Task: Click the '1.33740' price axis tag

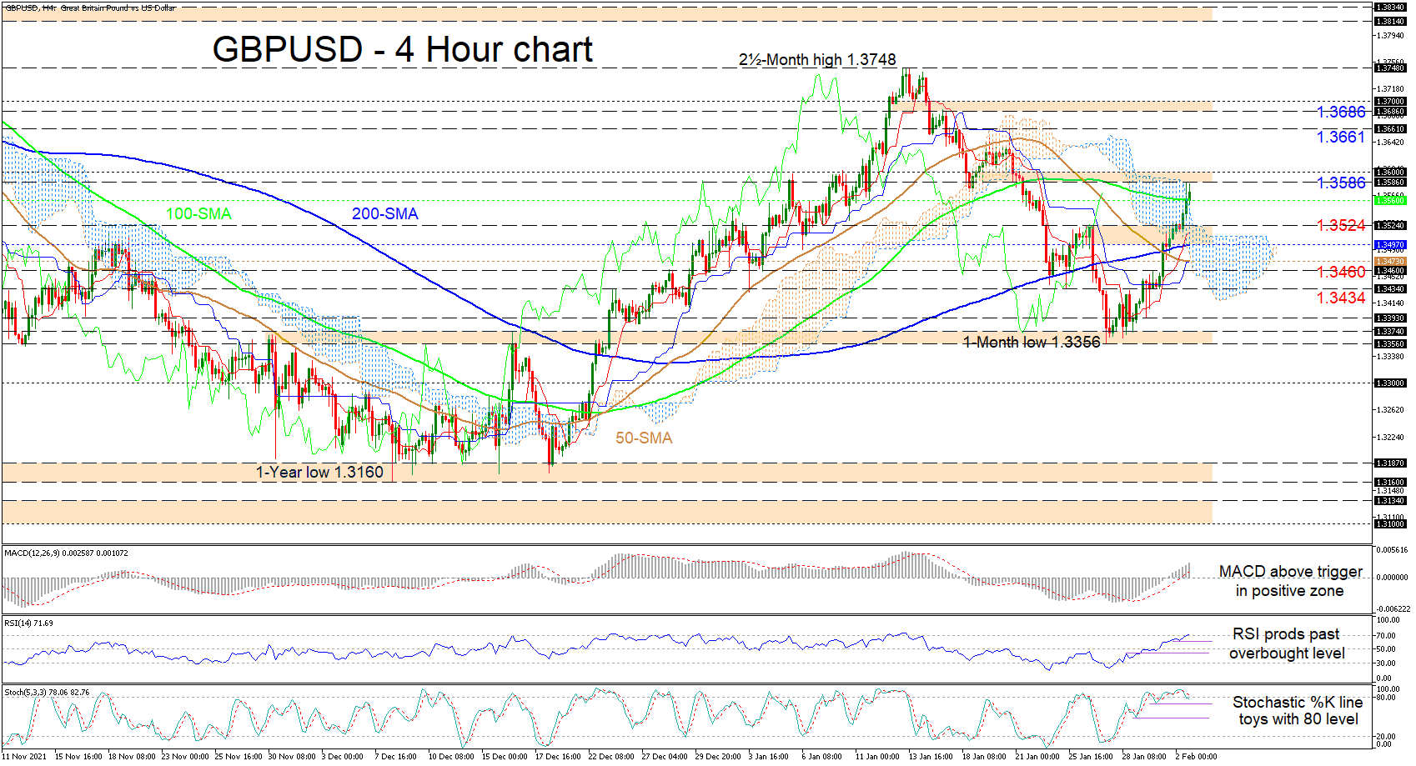Action: point(1390,332)
